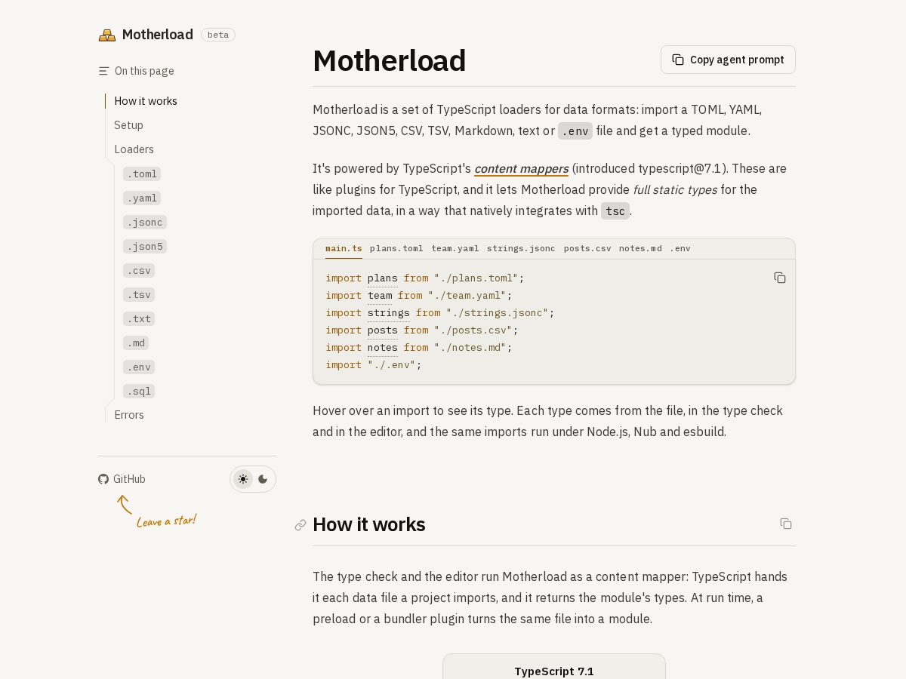The image size is (906, 679).
Task: Click the "./plans.toml" string in the code
Action: (x=476, y=278)
